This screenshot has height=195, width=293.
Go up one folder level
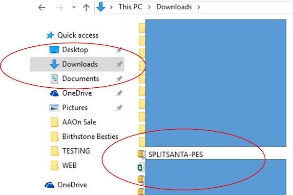tap(86, 7)
